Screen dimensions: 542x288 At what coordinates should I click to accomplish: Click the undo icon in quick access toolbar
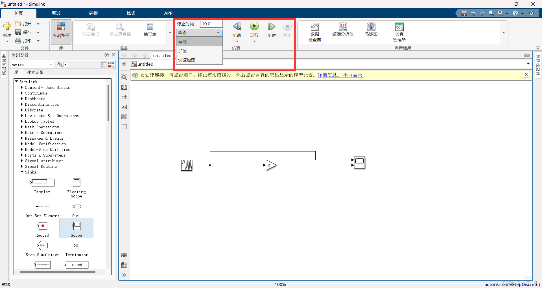473,13
